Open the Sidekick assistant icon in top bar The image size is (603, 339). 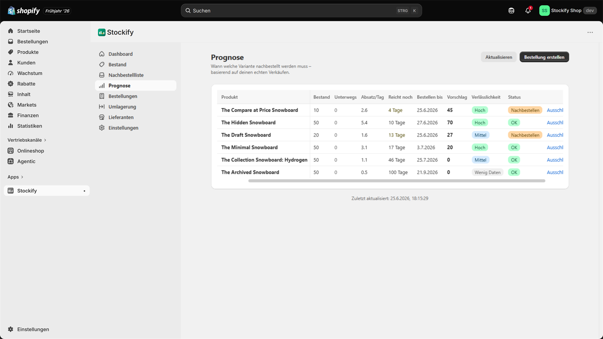tap(511, 11)
